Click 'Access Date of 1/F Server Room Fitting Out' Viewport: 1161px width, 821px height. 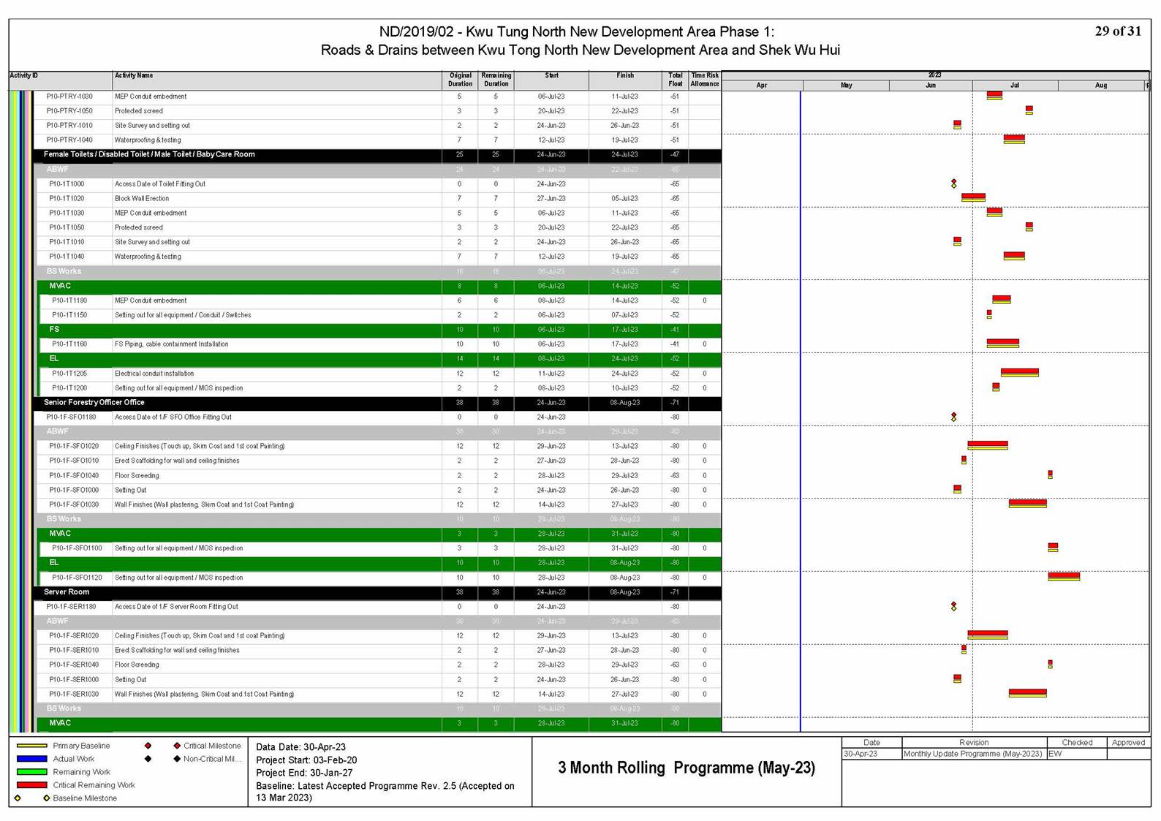tap(176, 607)
